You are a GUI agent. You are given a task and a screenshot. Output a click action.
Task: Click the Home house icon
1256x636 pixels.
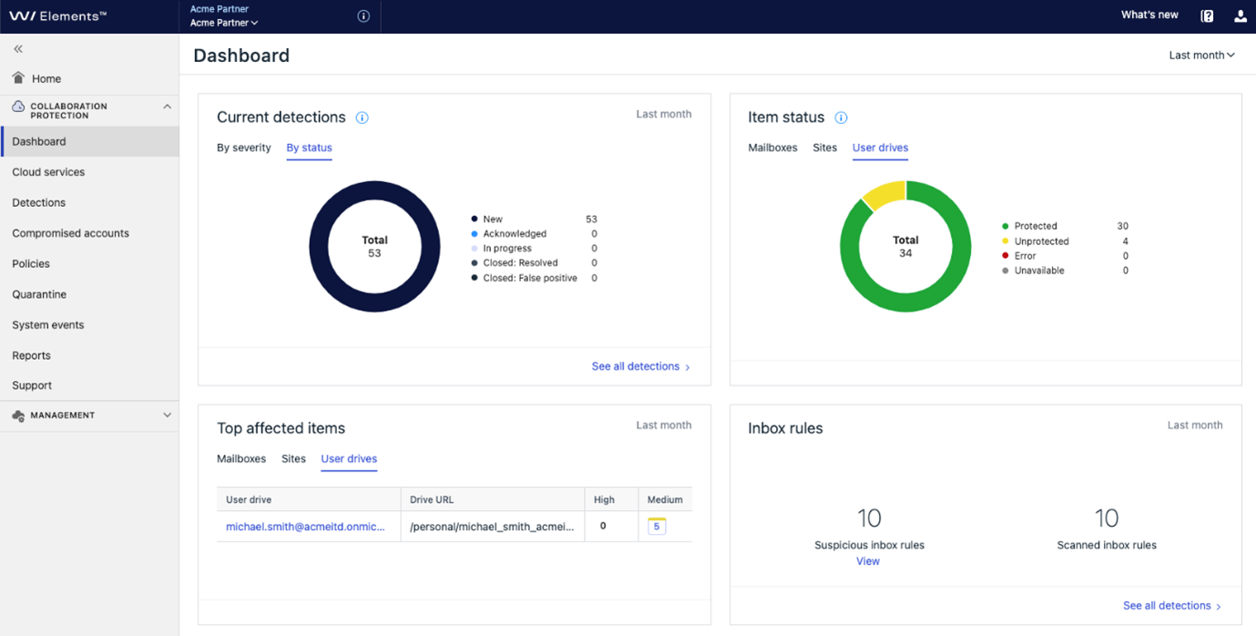pyautogui.click(x=18, y=78)
